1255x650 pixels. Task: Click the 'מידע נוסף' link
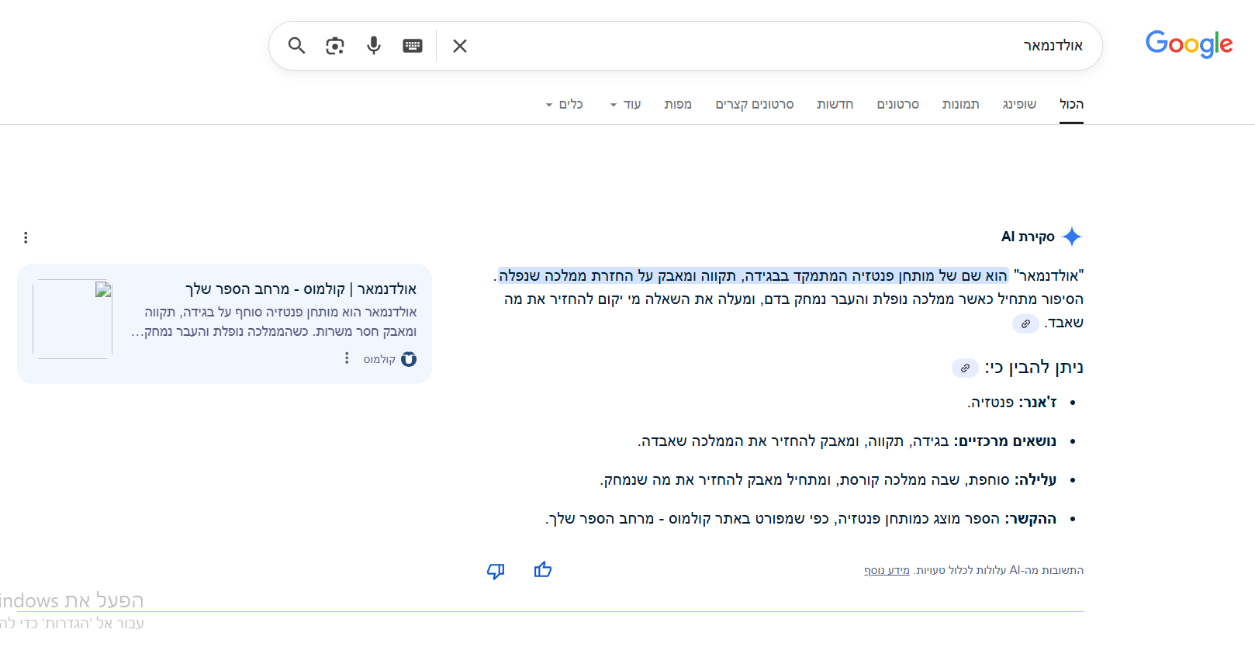tap(887, 570)
